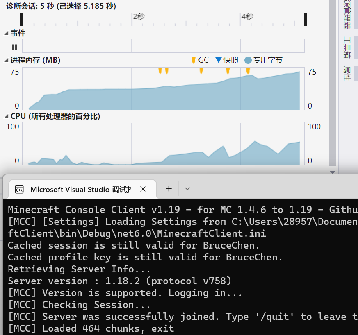Screen dimensions: 358x335
Task: Click the pause icon in events row
Action: tap(14, 47)
